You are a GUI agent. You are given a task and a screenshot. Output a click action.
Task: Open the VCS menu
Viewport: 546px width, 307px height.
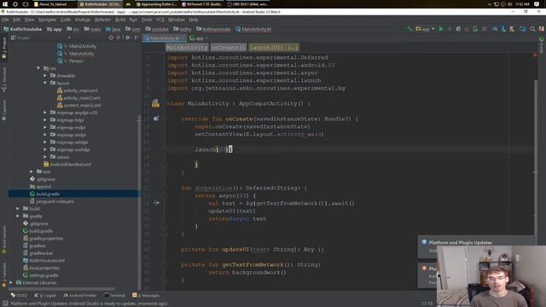[160, 20]
